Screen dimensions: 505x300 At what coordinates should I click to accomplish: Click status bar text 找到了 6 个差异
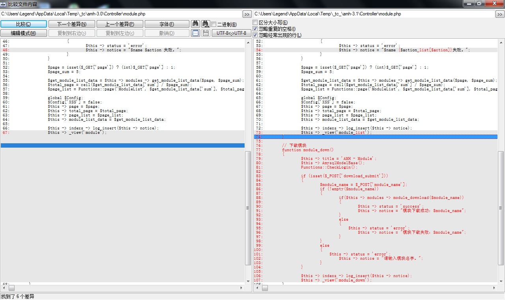click(x=18, y=296)
